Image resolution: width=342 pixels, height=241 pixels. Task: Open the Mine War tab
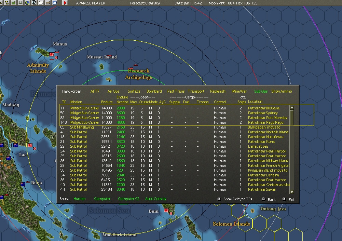[240, 91]
